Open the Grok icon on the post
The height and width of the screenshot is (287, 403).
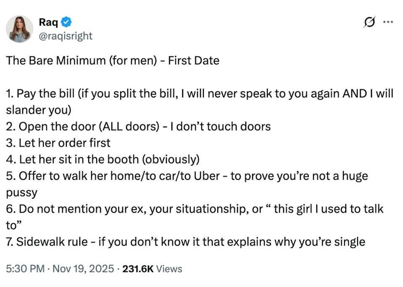(x=369, y=23)
